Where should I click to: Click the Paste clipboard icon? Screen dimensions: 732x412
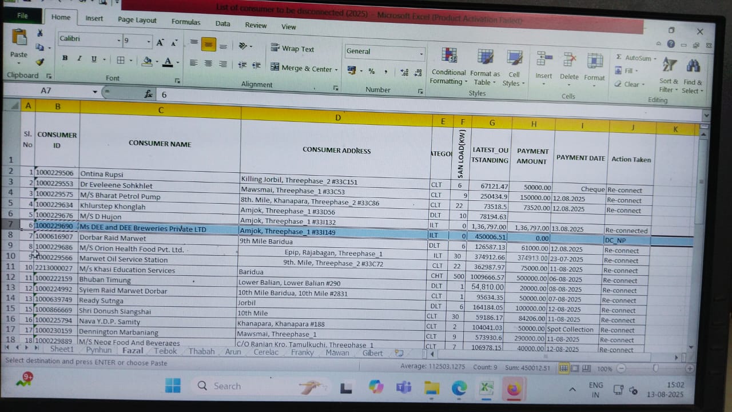19,37
